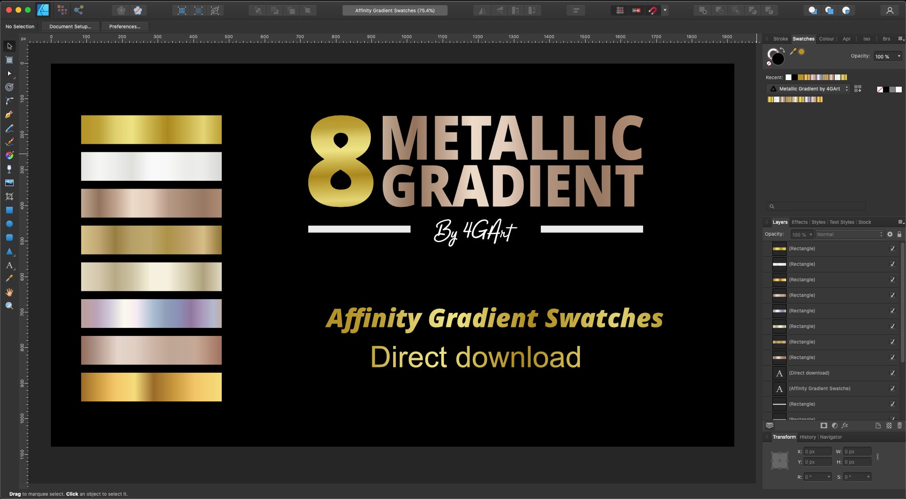Screen dimensions: 906x499
Task: Select the Ellipse tool
Action: click(9, 224)
